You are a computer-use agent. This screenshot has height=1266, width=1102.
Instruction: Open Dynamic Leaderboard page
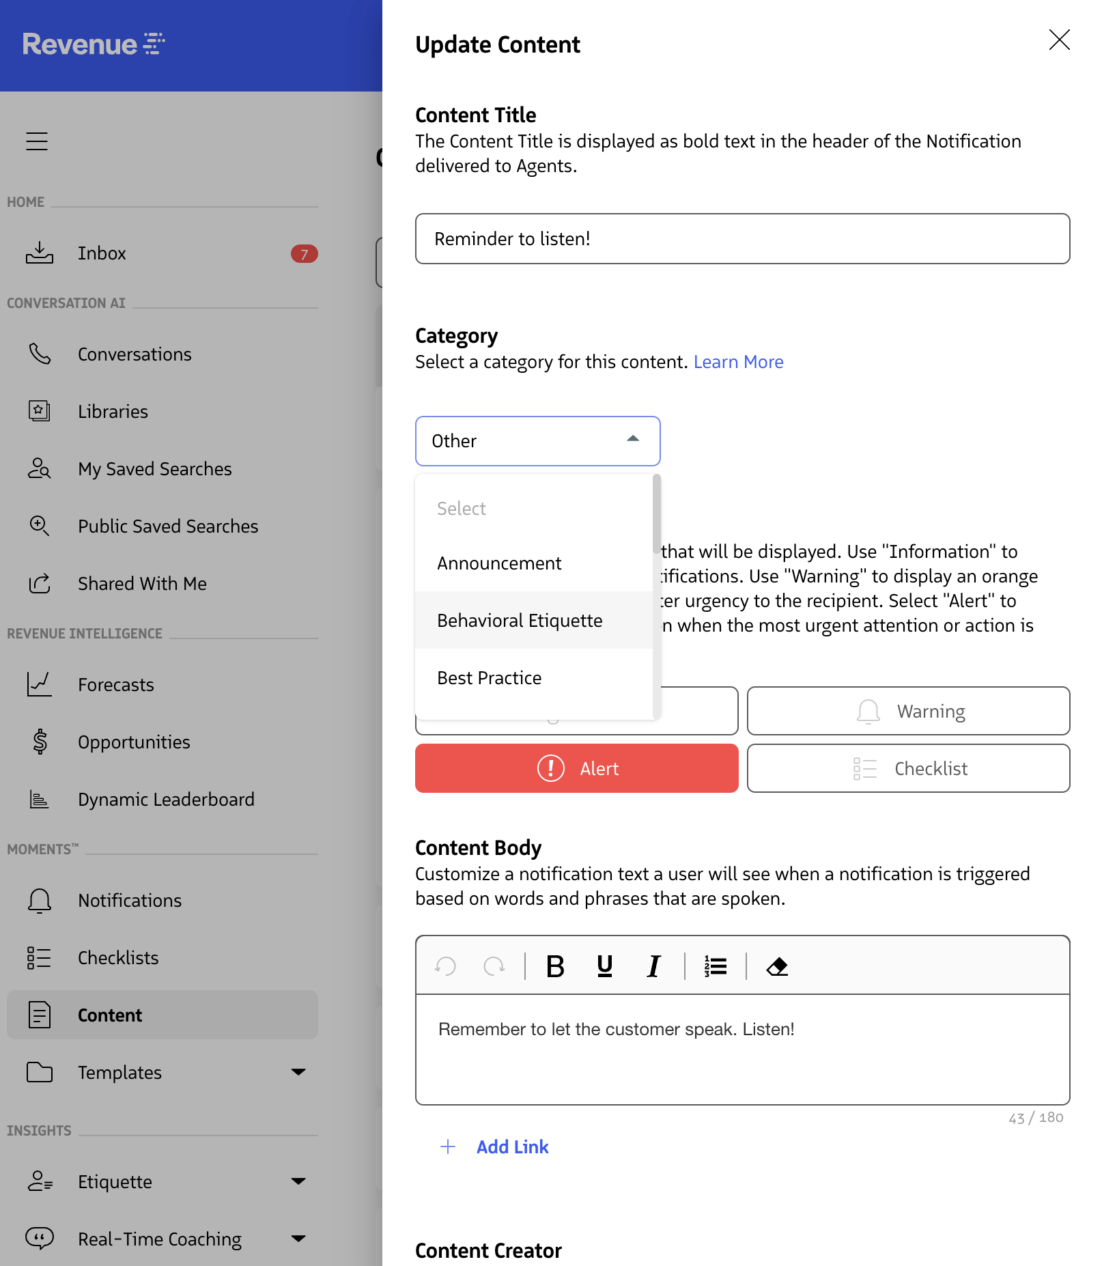point(163,799)
